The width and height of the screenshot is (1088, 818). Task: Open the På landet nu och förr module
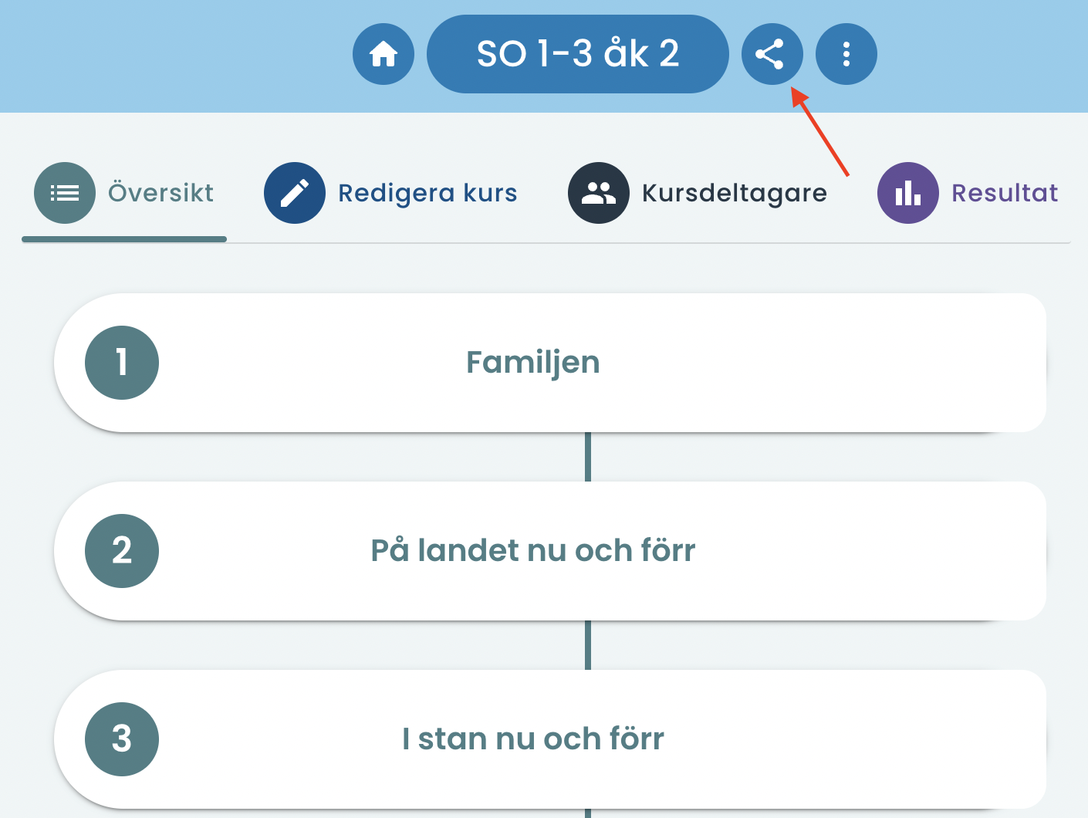(550, 551)
